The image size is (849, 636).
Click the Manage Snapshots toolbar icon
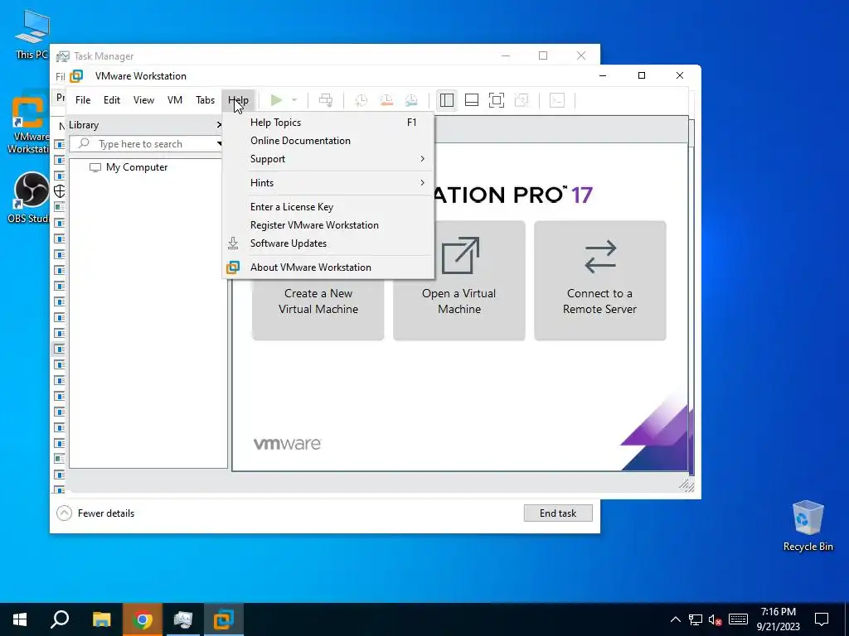(411, 100)
